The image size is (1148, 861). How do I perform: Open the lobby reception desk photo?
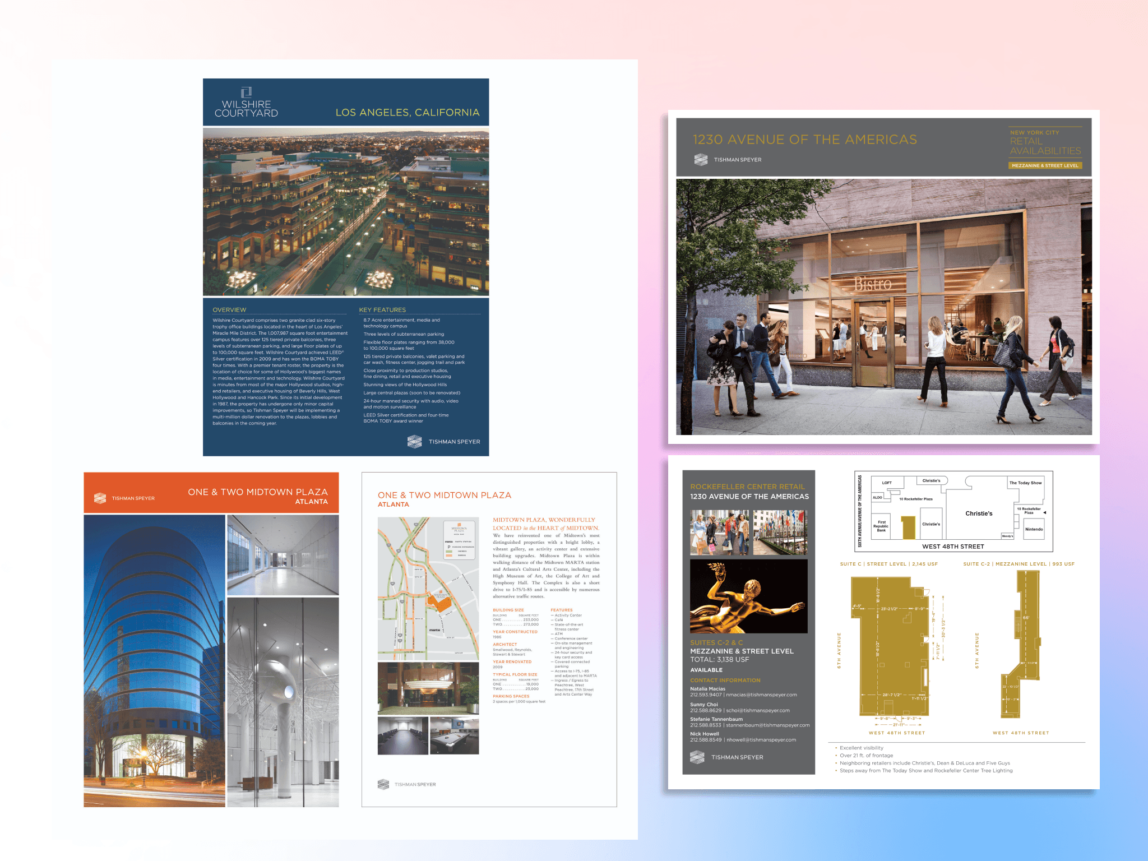pos(428,688)
